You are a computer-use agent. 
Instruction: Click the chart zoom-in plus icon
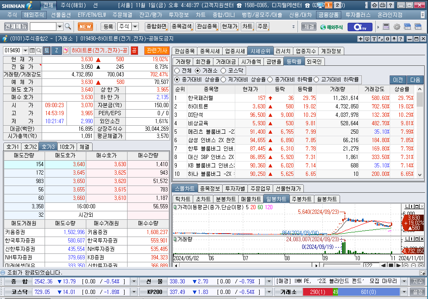tap(406, 265)
